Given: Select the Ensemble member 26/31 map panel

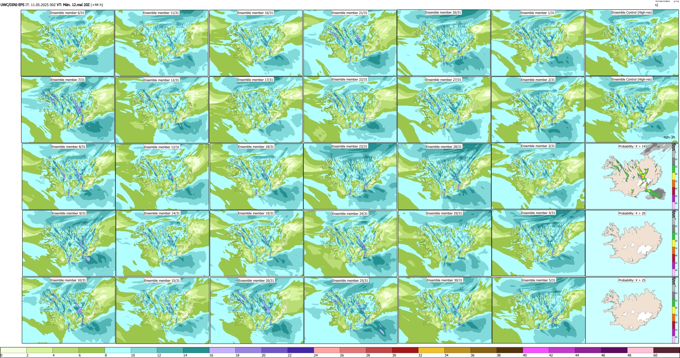Looking at the screenshot, I should pos(444,43).
